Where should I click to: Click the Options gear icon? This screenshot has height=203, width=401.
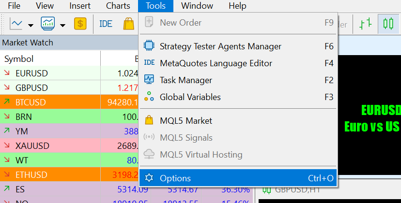click(149, 178)
